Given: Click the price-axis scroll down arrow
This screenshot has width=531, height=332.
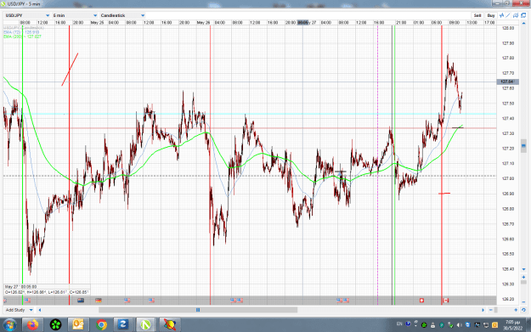Looking at the screenshot, I should (x=523, y=269).
